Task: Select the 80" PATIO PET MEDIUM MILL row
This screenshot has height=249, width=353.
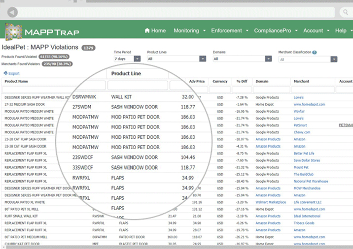Action: (x=176, y=237)
